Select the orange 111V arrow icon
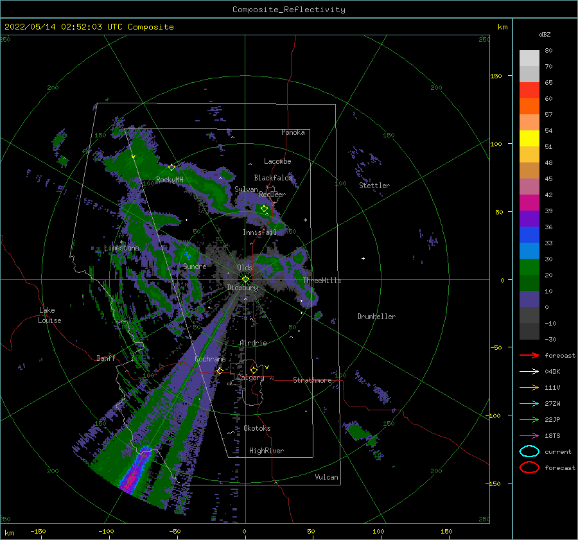 (x=529, y=387)
